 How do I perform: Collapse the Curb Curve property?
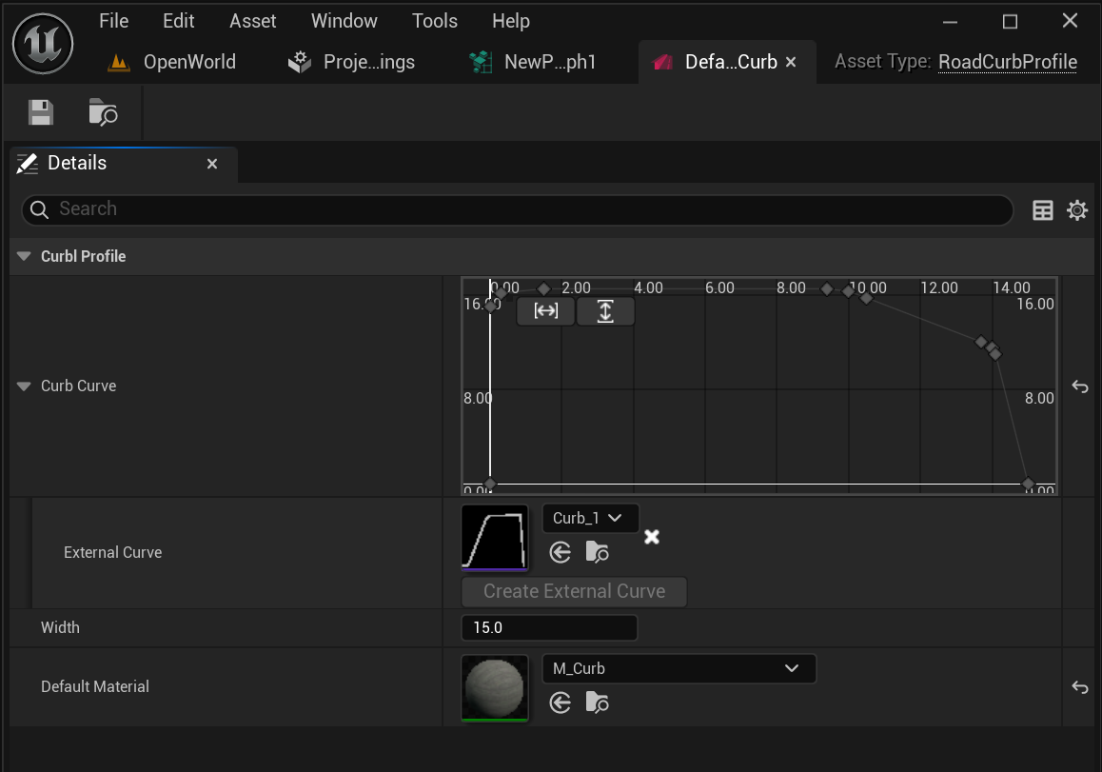click(x=24, y=386)
